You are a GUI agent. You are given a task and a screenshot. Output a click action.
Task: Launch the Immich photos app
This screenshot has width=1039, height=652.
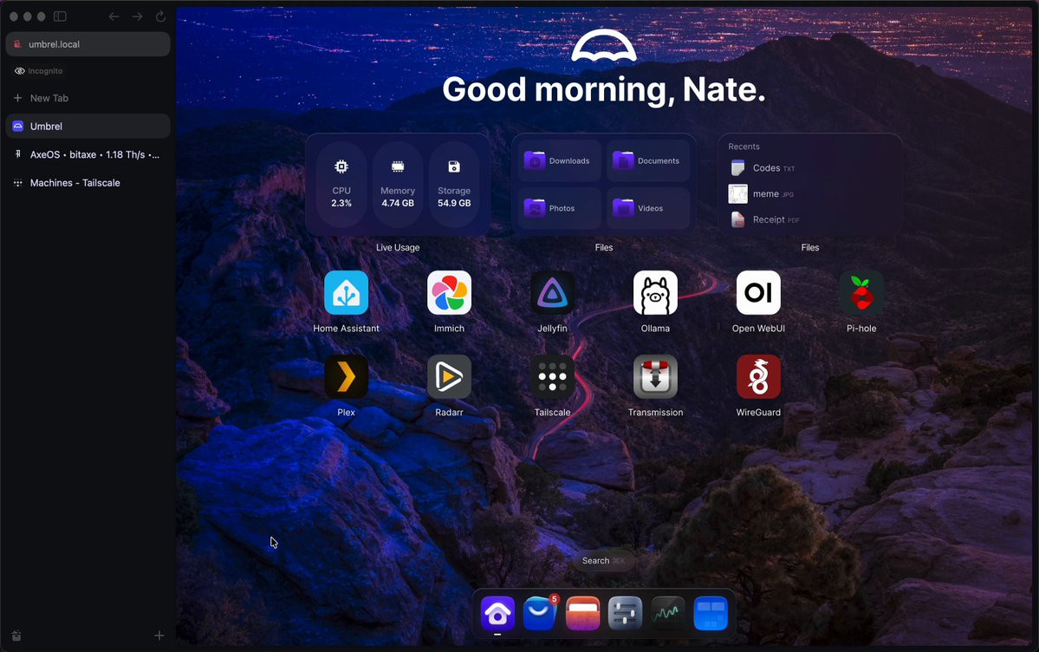(x=449, y=292)
